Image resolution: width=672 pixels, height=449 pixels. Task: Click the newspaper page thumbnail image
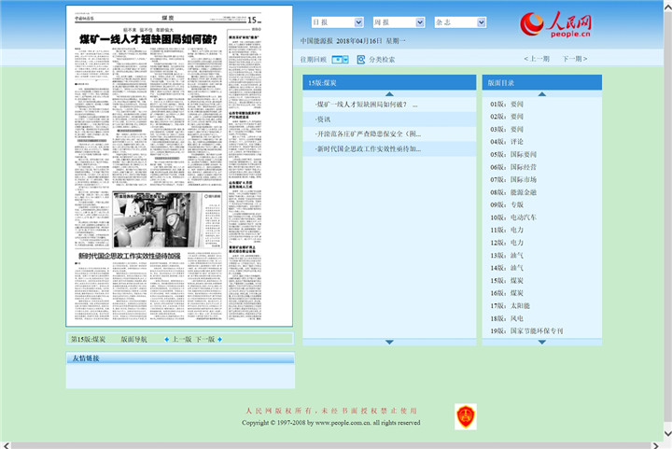coord(165,168)
